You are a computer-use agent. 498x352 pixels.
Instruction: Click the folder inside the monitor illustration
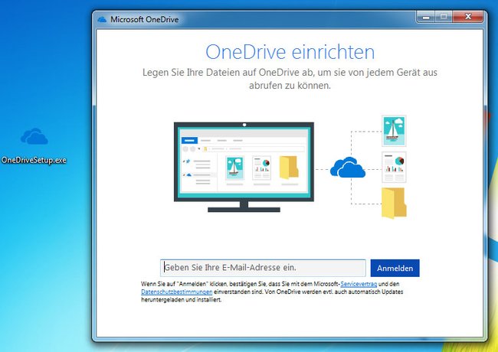coord(289,168)
